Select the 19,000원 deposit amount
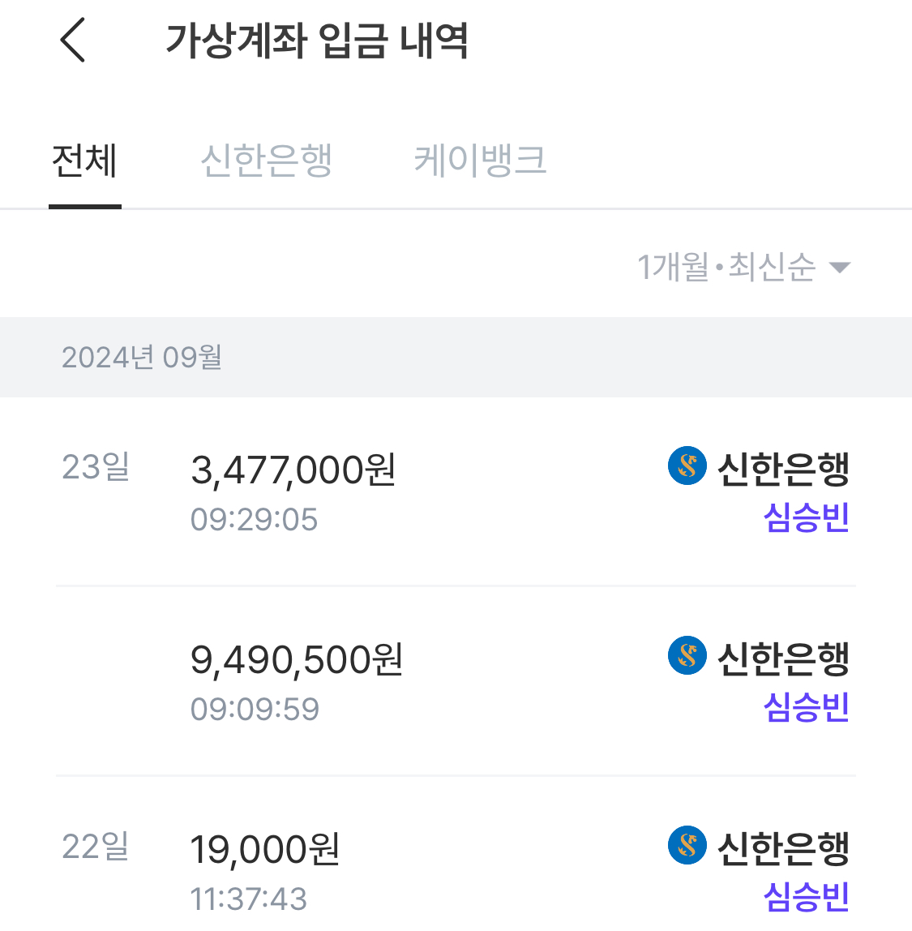The width and height of the screenshot is (912, 931). (264, 850)
